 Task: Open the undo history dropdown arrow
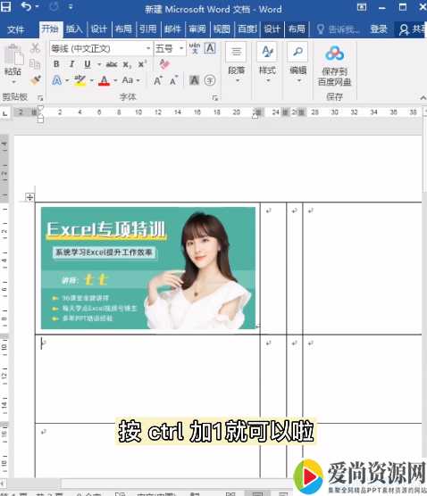click(x=37, y=7)
